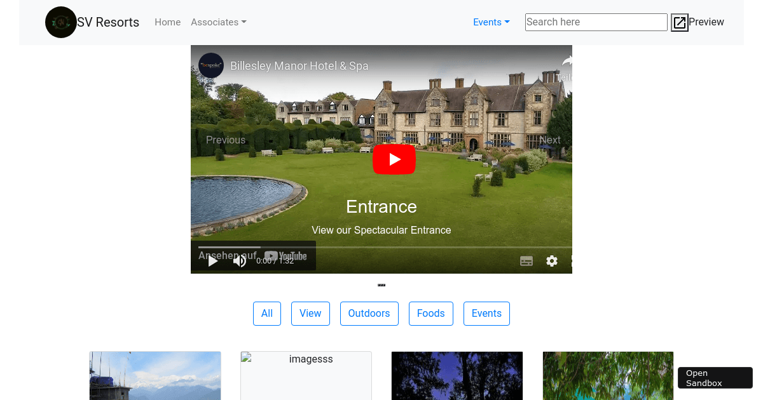
Task: Toggle video subtitles captions icon
Action: [x=526, y=261]
